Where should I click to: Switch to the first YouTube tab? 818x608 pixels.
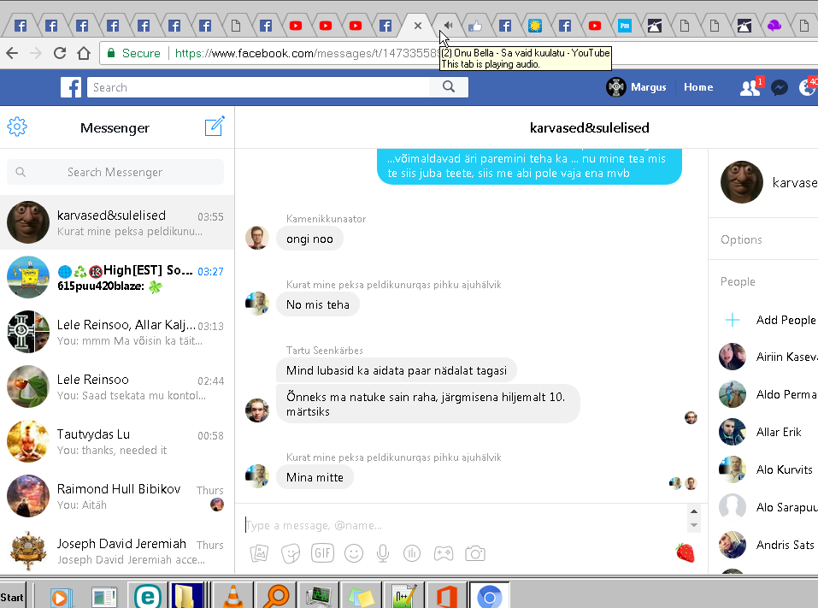click(x=295, y=26)
